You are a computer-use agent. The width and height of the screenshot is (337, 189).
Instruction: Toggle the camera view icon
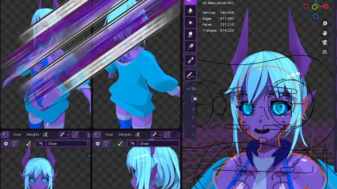(325, 42)
